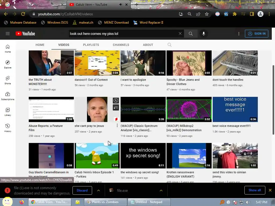Launch Firefox from the taskbar

point(21,202)
